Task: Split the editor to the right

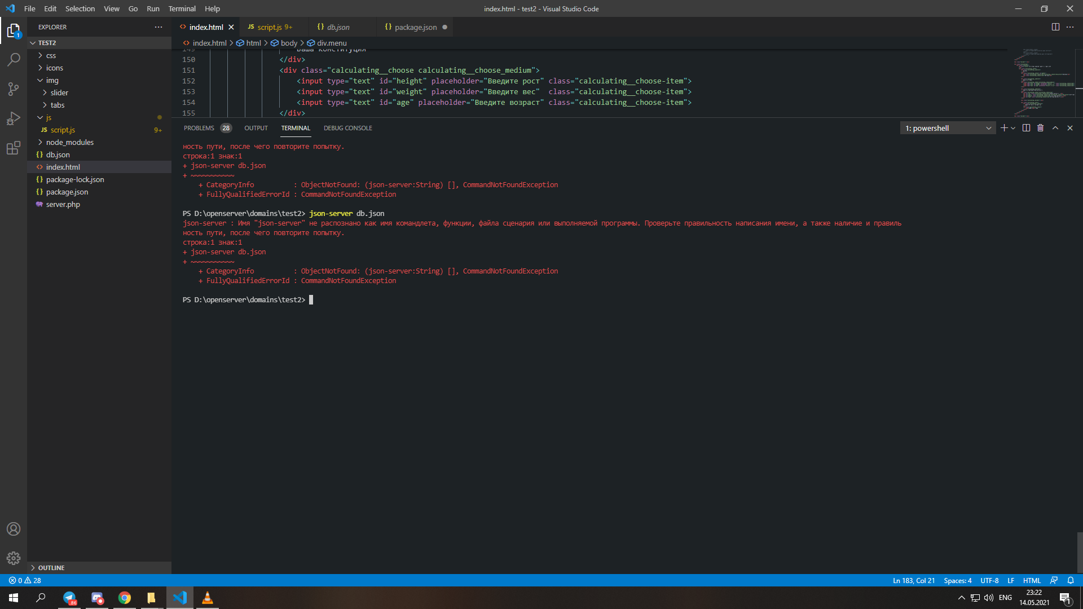Action: click(1055, 27)
